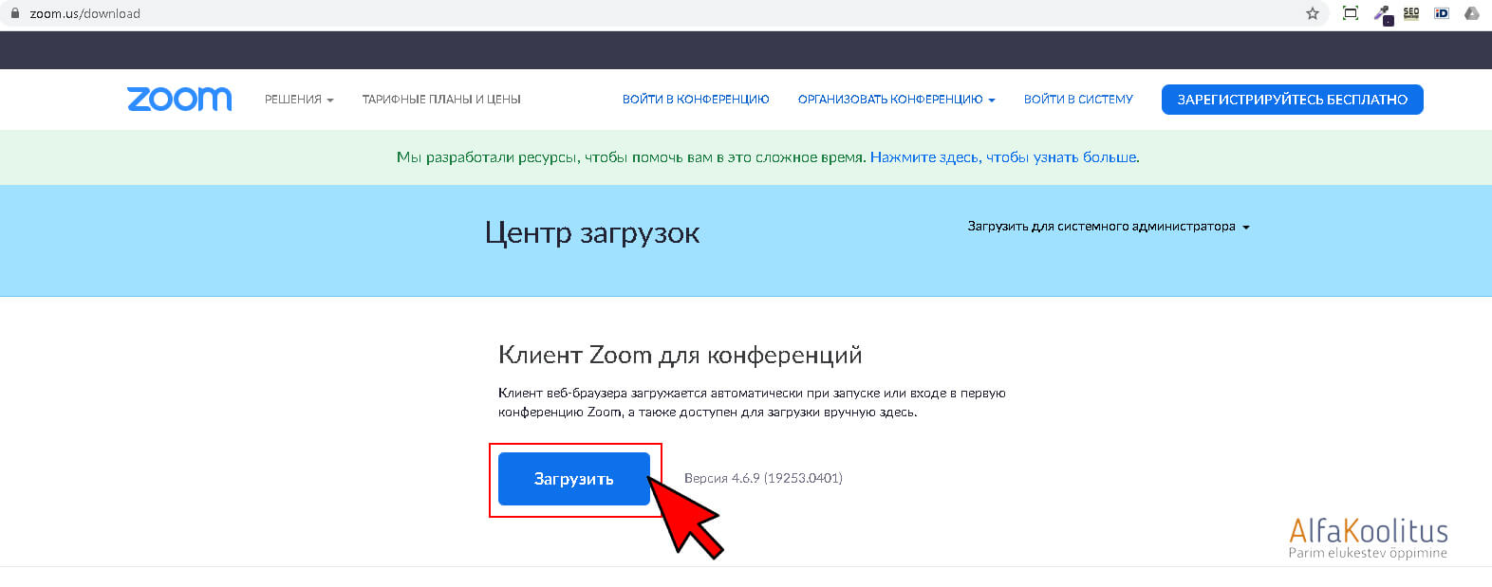The width and height of the screenshot is (1492, 587).
Task: Expand ОРГАНИЗОВАТЬ КОНФЕРЕНЦИЮ dropdown
Action: [x=896, y=100]
